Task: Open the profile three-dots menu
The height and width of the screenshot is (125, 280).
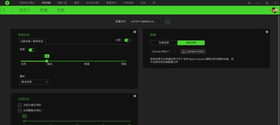Action: 167,22
